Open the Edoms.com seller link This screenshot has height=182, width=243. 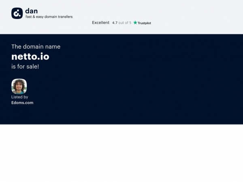[22, 103]
